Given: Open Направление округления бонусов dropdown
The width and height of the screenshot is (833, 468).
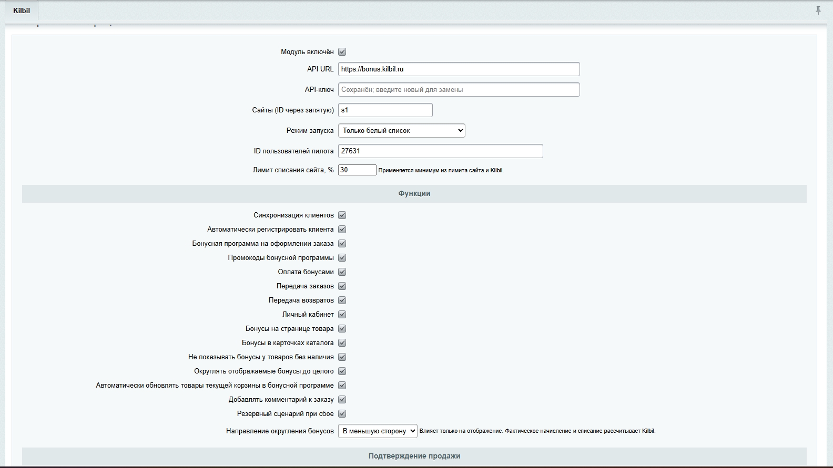Looking at the screenshot, I should pyautogui.click(x=378, y=431).
